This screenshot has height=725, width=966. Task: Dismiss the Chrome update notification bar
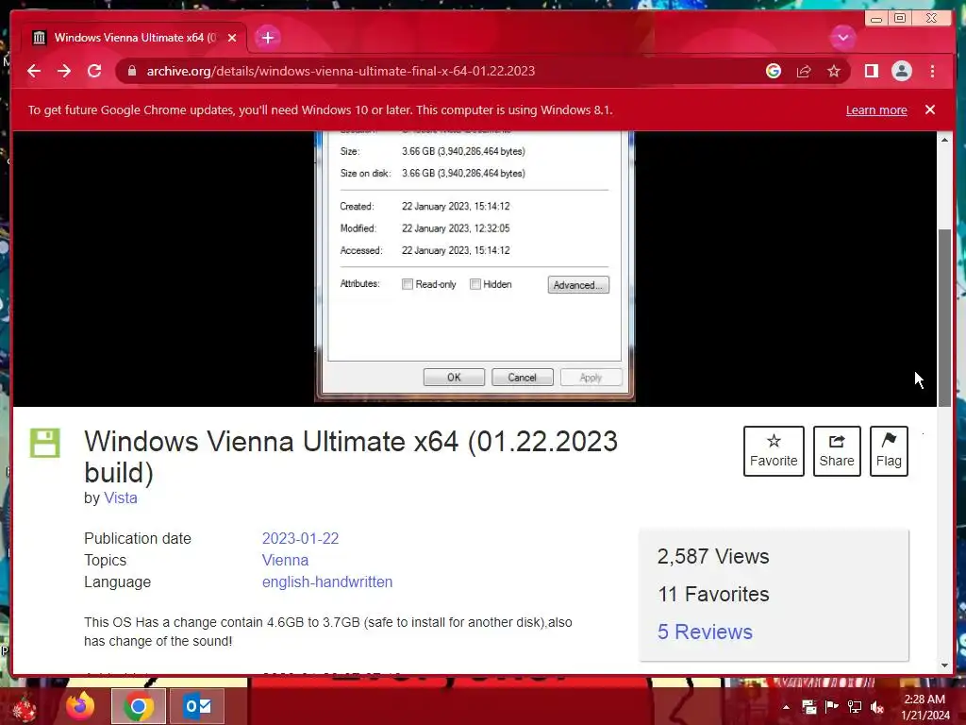pos(929,110)
